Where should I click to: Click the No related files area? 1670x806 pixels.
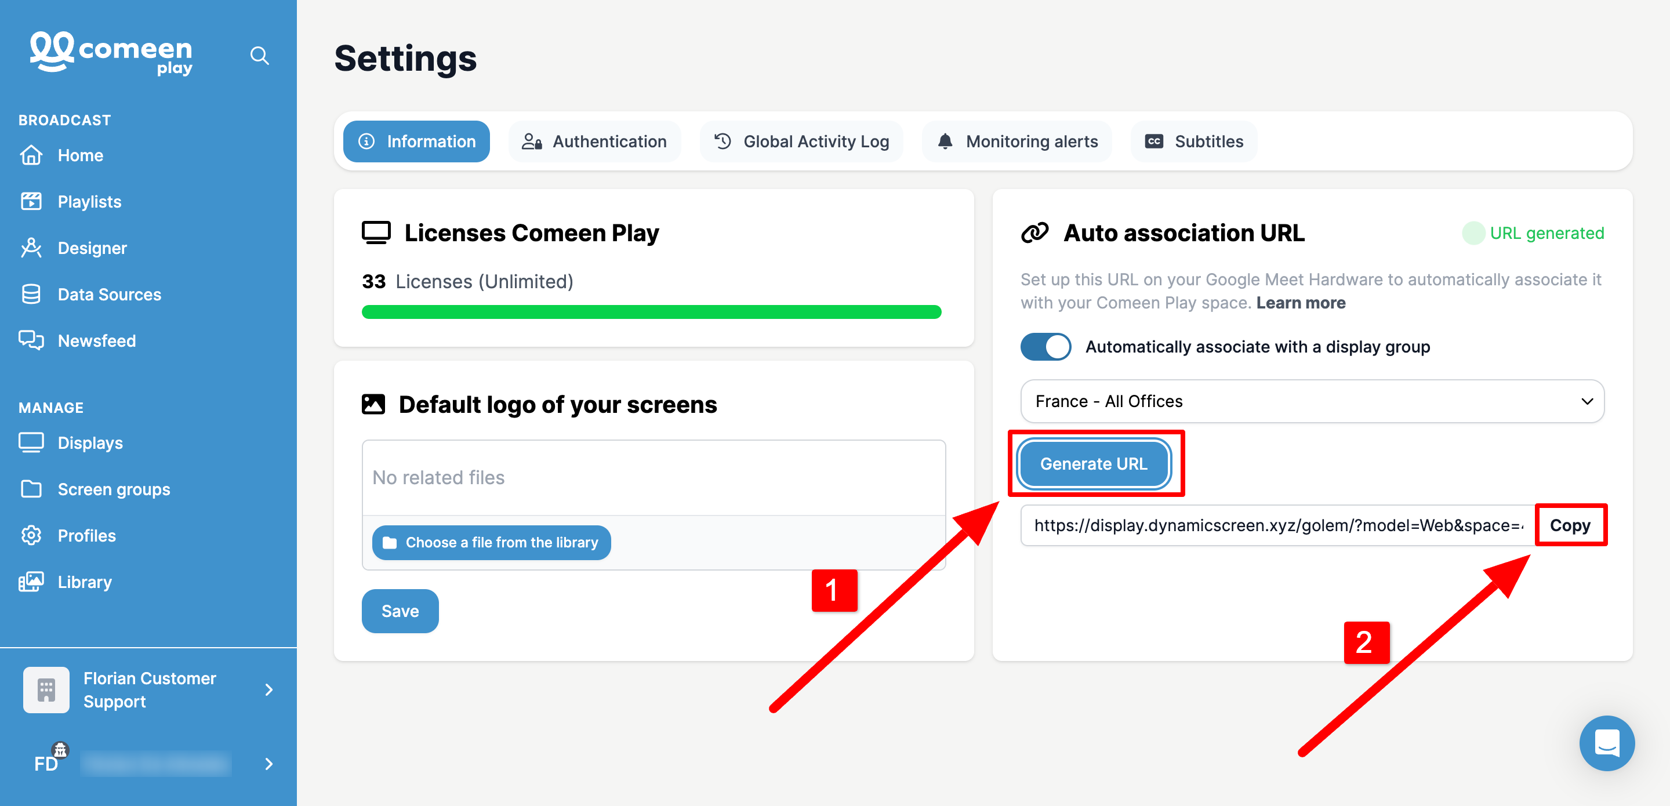pos(654,478)
